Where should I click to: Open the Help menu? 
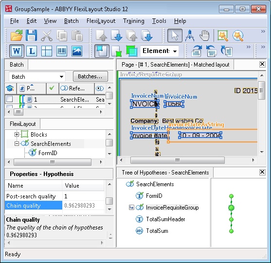[x=180, y=21]
